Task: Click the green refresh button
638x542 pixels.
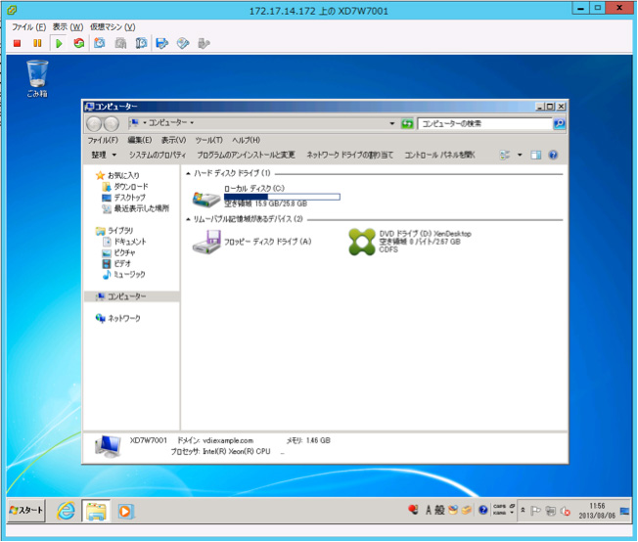Action: click(x=407, y=123)
